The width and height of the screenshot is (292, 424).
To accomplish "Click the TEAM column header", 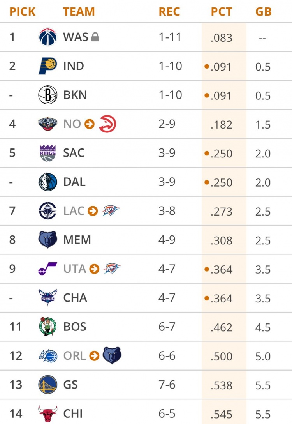I will point(79,12).
